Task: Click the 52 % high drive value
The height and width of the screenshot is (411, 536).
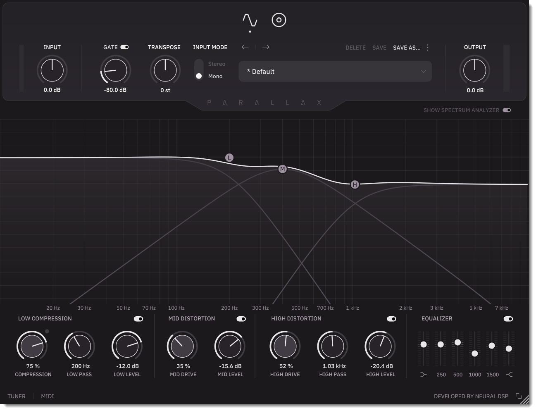Action: click(x=286, y=366)
